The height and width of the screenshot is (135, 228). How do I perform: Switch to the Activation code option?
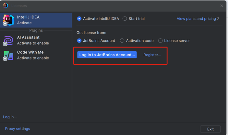pos(122,41)
